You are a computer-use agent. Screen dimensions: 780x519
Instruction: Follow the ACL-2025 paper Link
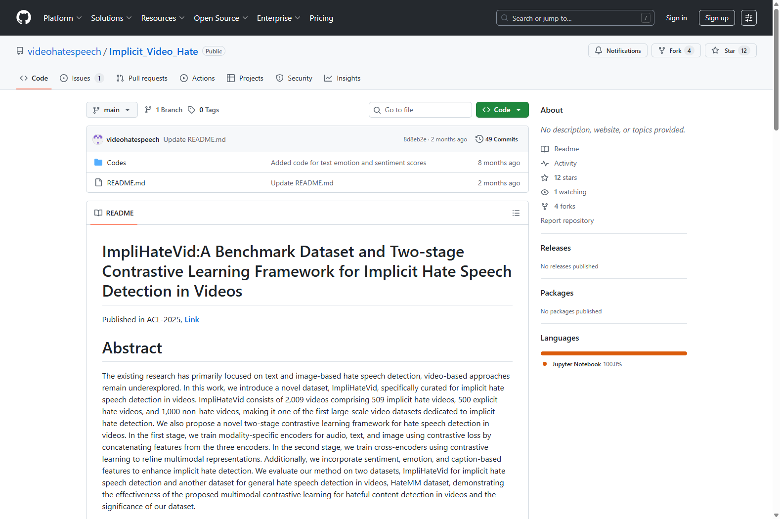tap(192, 320)
